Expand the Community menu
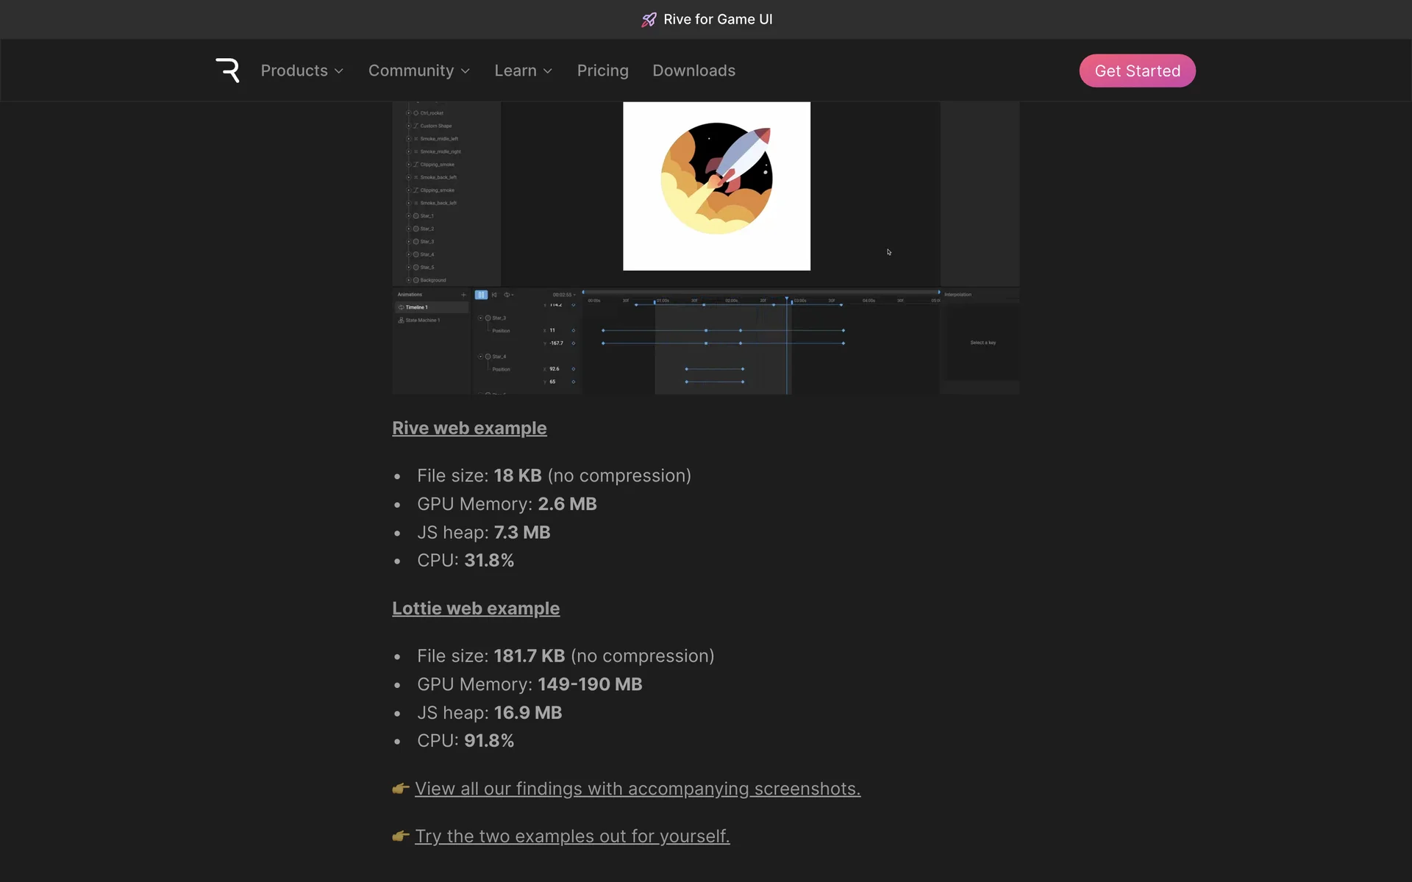Image resolution: width=1412 pixels, height=882 pixels. coord(418,71)
